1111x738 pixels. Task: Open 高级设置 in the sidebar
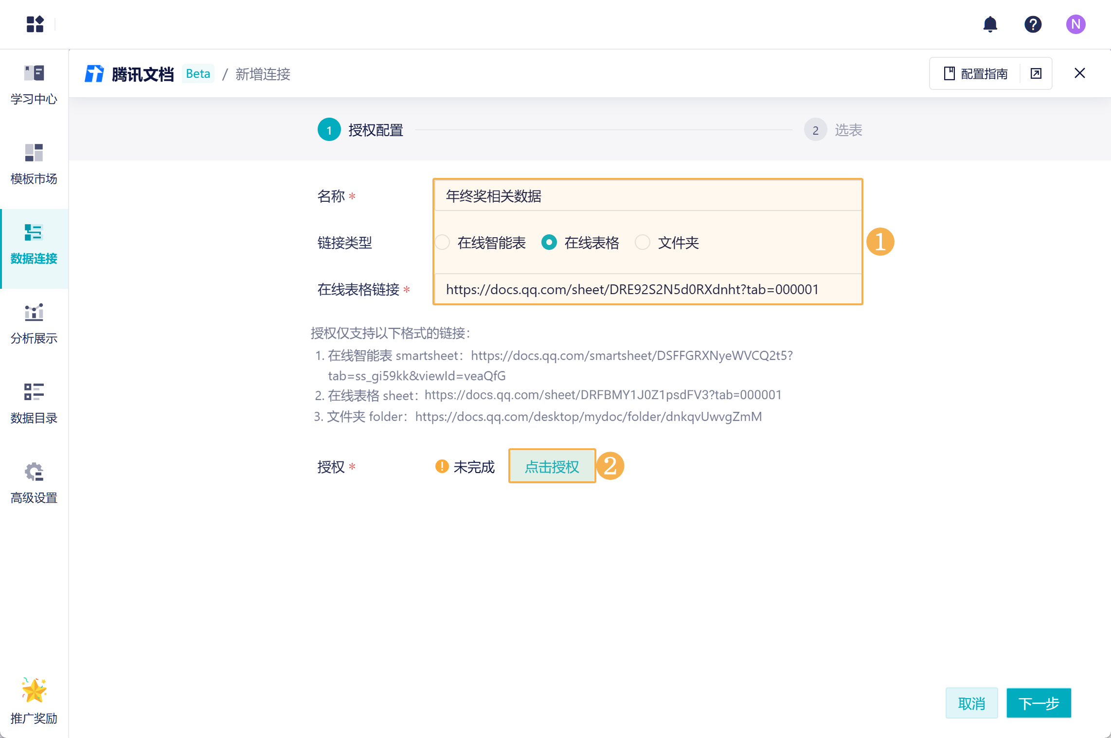click(x=34, y=483)
